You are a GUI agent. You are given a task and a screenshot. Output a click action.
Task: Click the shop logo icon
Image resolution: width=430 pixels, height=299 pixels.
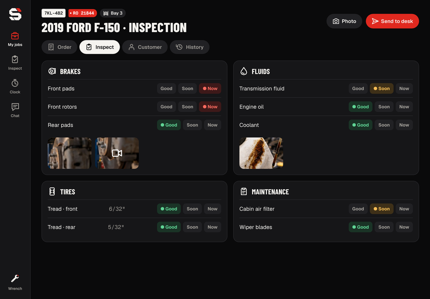click(15, 14)
